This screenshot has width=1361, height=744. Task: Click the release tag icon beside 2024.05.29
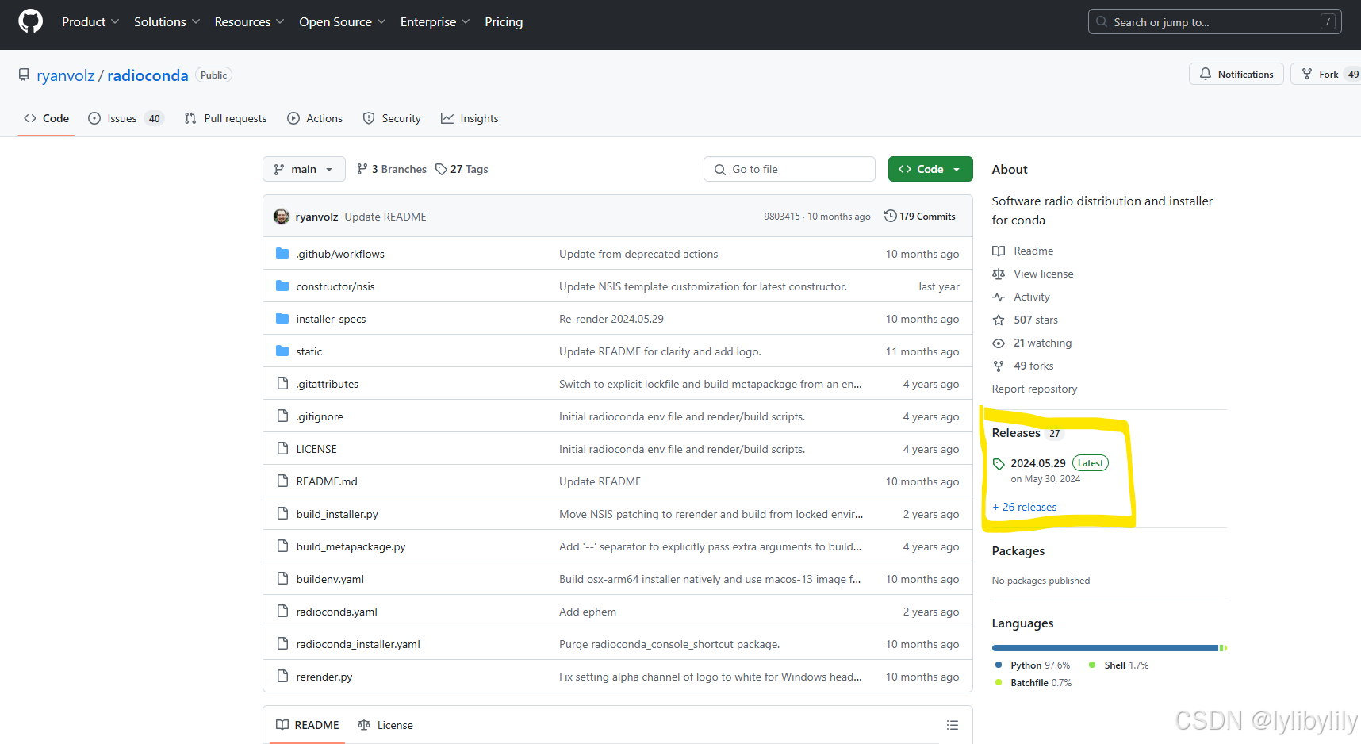point(999,464)
